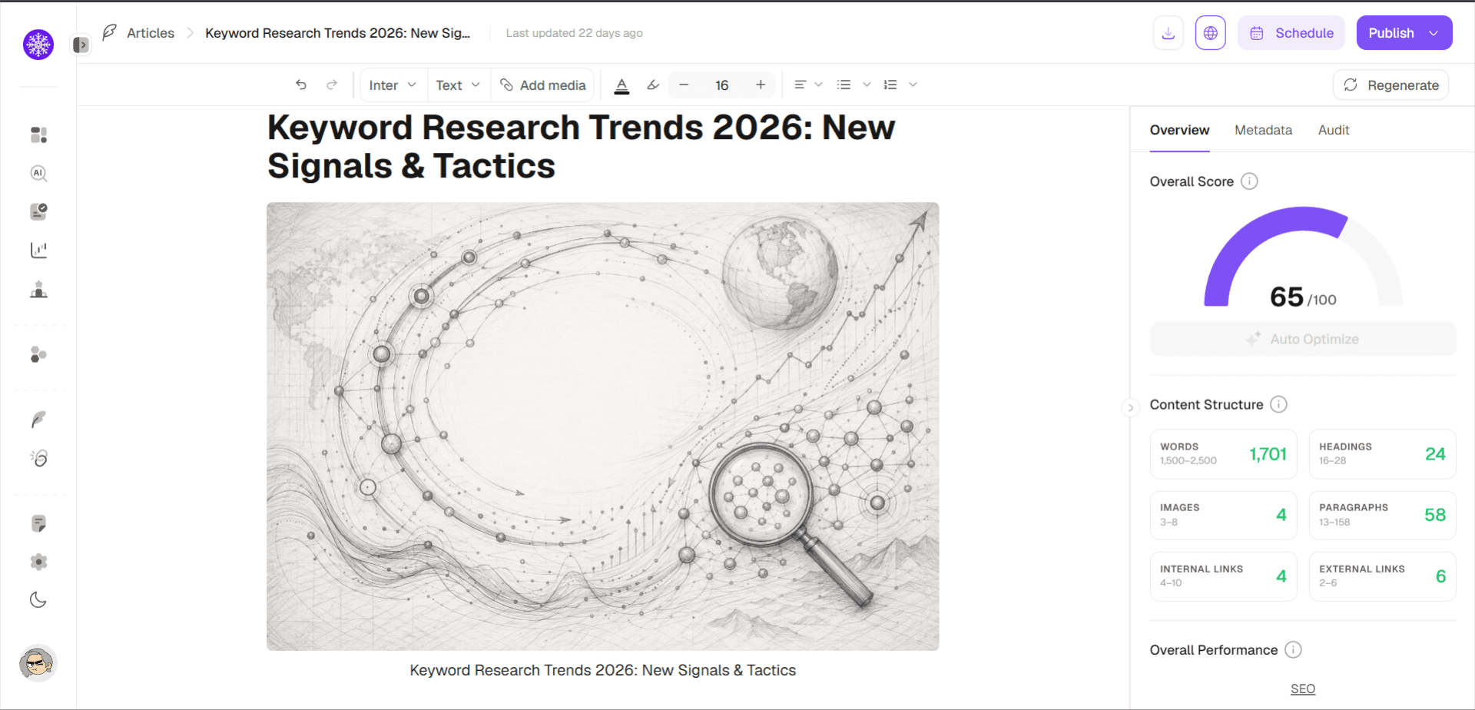Click the Words 1,701 card
Screen dimensions: 1475x710
coord(1223,454)
